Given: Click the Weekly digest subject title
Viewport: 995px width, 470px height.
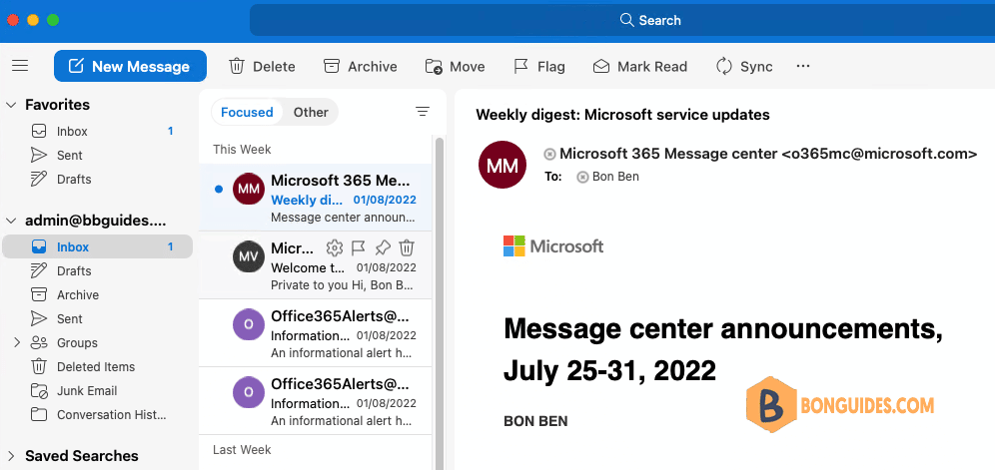Looking at the screenshot, I should pos(622,115).
